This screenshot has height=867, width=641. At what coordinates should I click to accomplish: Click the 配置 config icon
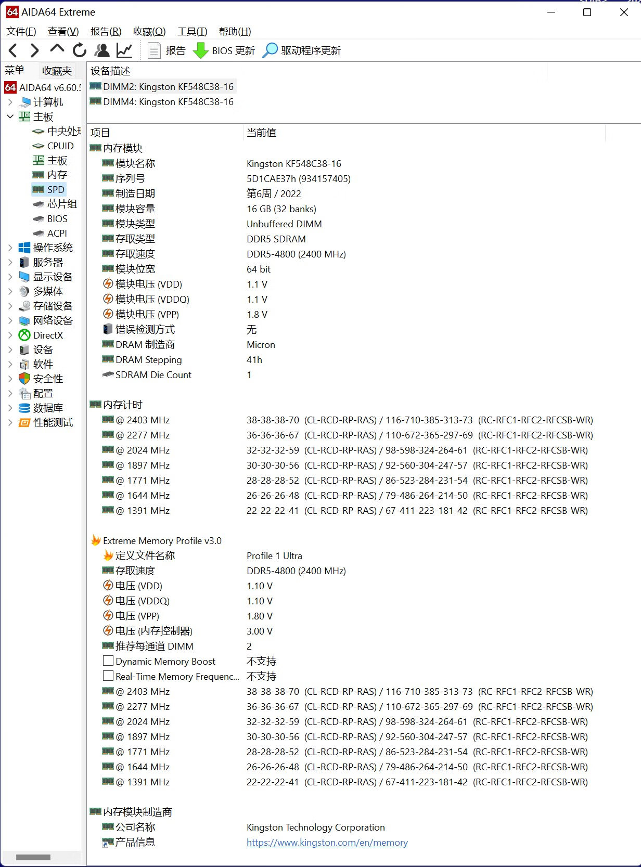tap(24, 393)
